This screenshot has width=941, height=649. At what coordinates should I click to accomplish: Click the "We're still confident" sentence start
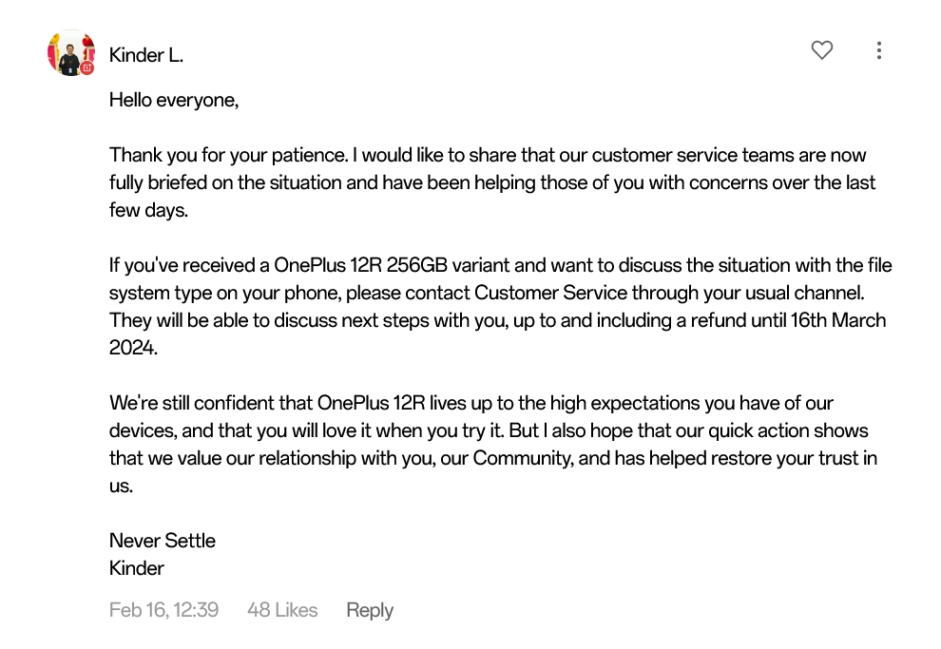[x=211, y=403]
